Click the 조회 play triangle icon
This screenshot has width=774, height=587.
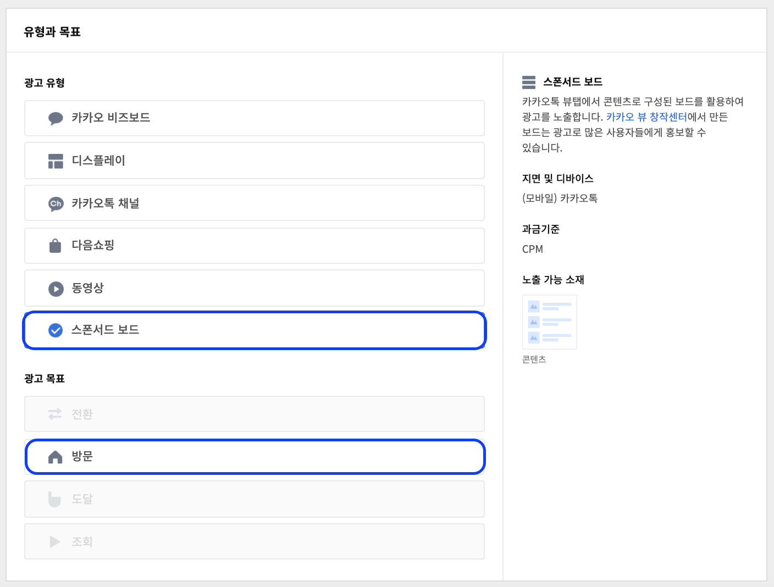[55, 542]
